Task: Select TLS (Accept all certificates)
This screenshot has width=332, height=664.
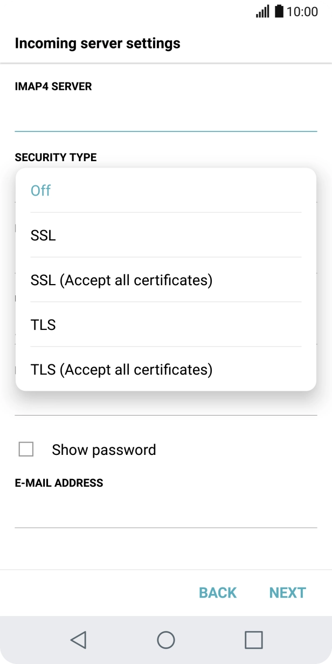Action: pyautogui.click(x=121, y=369)
